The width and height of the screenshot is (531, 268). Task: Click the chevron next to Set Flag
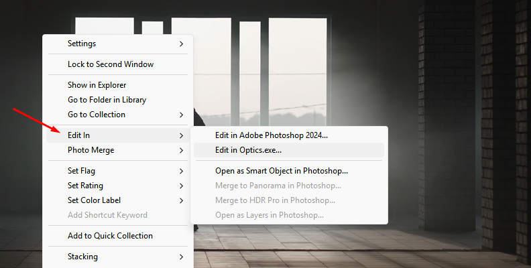click(182, 172)
